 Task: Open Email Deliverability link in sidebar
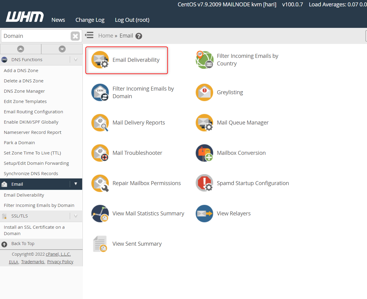[x=24, y=195]
